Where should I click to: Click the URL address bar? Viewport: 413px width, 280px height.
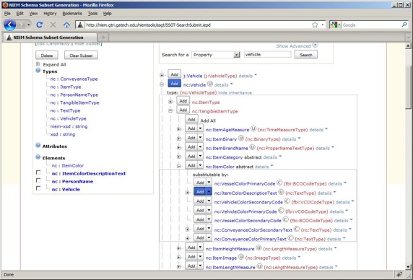tap(198, 25)
